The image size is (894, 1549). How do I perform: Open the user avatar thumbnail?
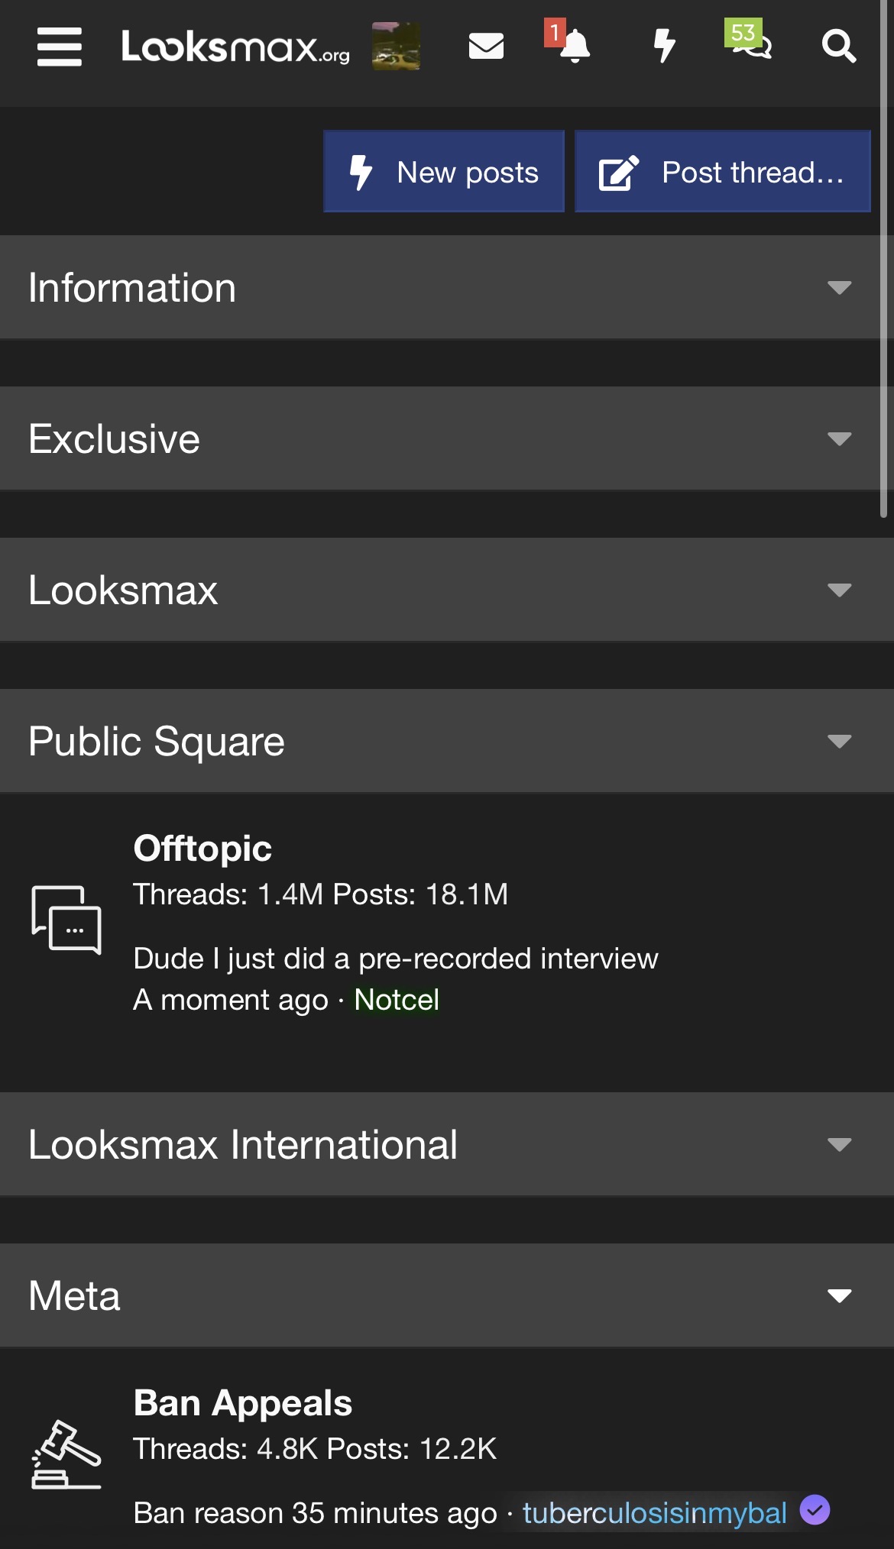[396, 47]
